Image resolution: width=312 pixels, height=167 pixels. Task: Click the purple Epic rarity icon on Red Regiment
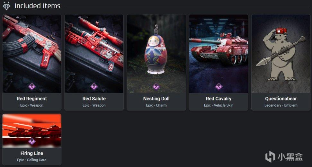coord(32,87)
